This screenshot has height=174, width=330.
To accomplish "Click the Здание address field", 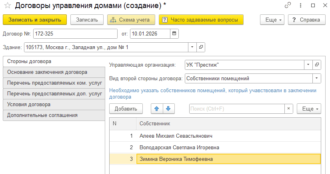I will tap(106, 47).
